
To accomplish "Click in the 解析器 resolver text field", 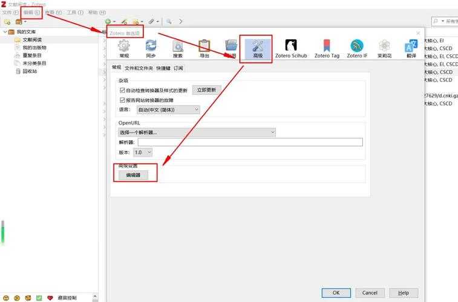I will pyautogui.click(x=250, y=143).
